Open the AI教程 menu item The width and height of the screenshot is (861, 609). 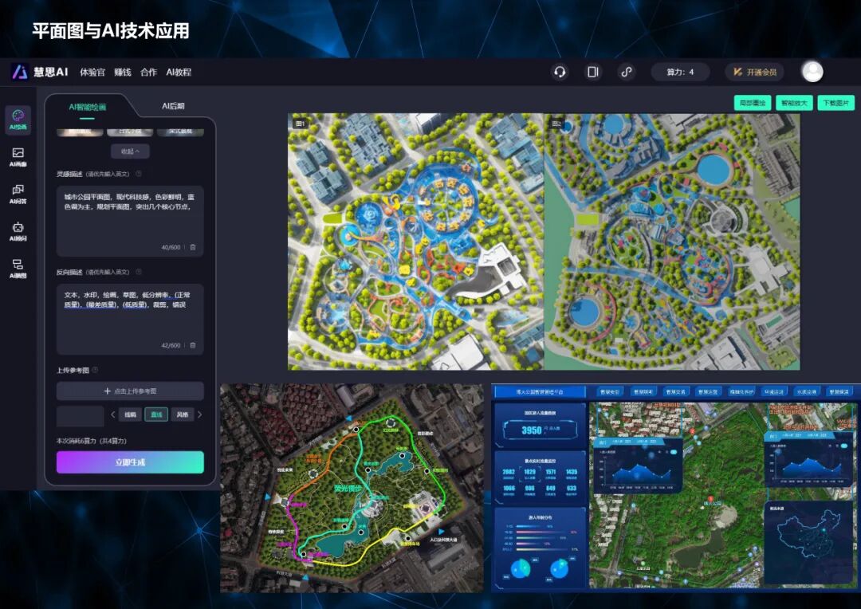coord(179,72)
